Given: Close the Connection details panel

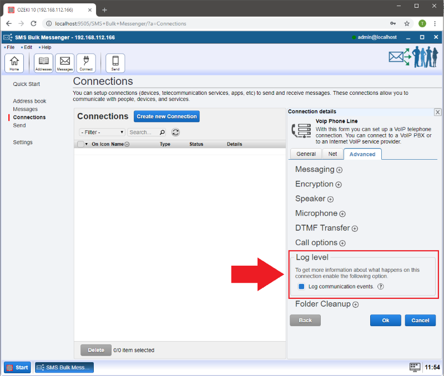Looking at the screenshot, I should [x=437, y=112].
